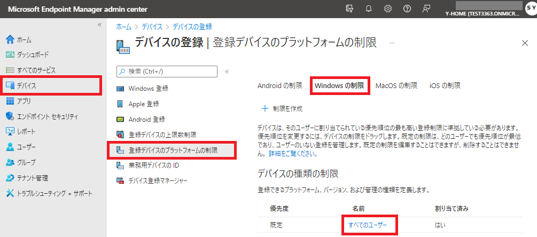Open the feedback icon in header
537x237 pixels.
pyautogui.click(x=426, y=9)
